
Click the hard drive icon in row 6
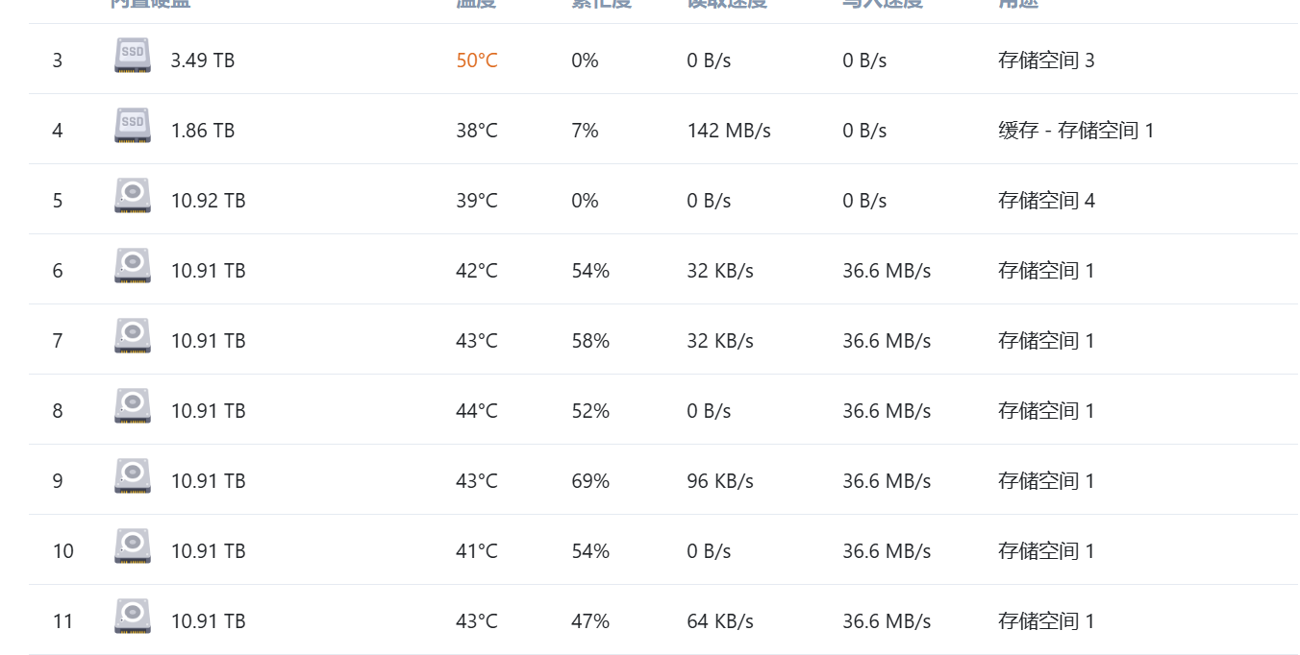(x=133, y=267)
